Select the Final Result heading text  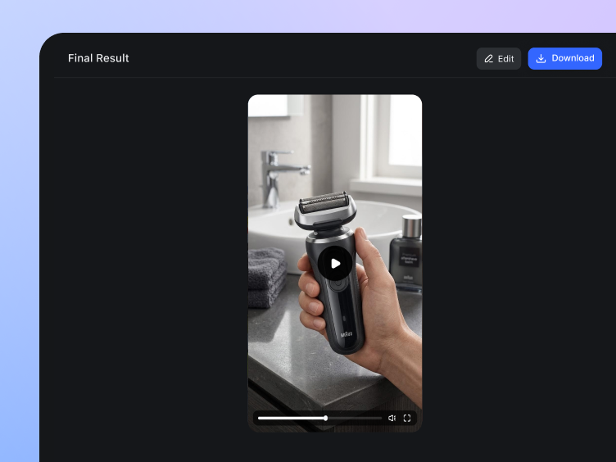coord(98,58)
